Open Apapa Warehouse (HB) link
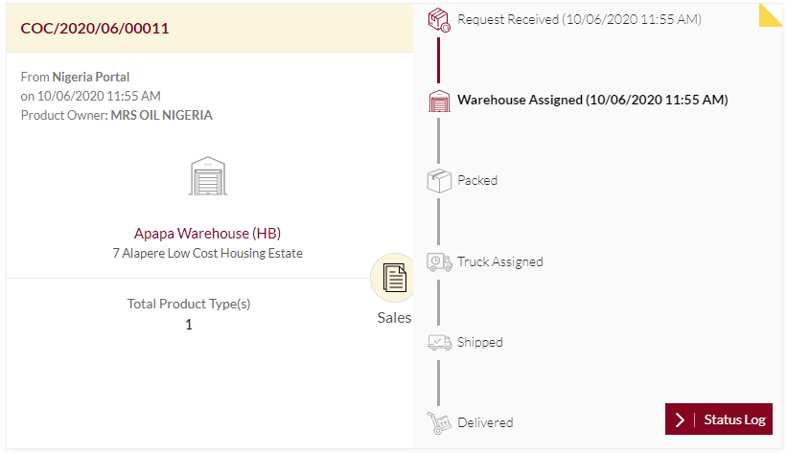Viewport: 787px width, 453px height. click(207, 234)
